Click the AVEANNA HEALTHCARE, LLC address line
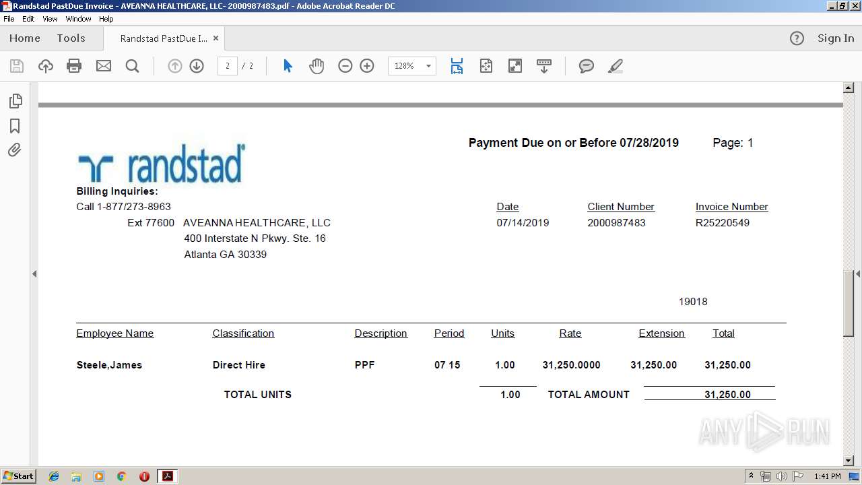Image resolution: width=862 pixels, height=485 pixels. pyautogui.click(x=257, y=223)
